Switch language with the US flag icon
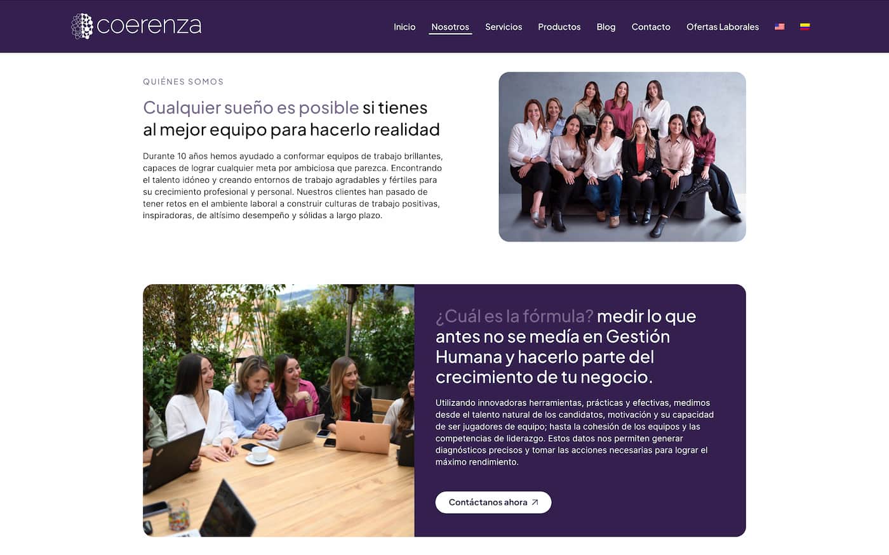 click(780, 27)
